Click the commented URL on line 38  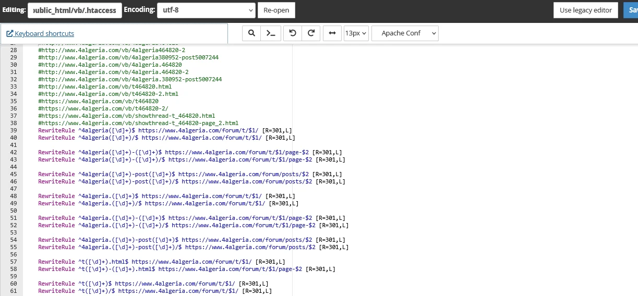[x=138, y=123]
